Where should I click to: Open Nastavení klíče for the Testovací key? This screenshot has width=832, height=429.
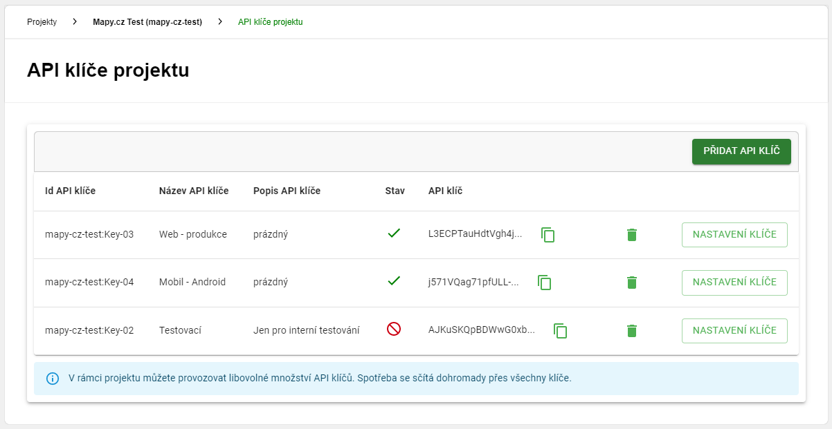pyautogui.click(x=734, y=330)
